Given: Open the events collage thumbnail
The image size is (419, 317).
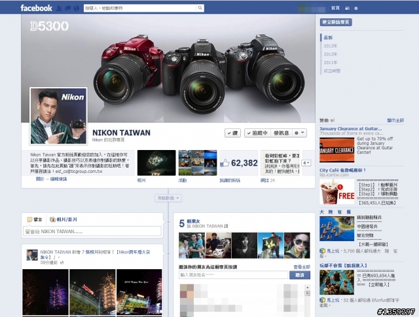Looking at the screenshot, I should coord(198,163).
